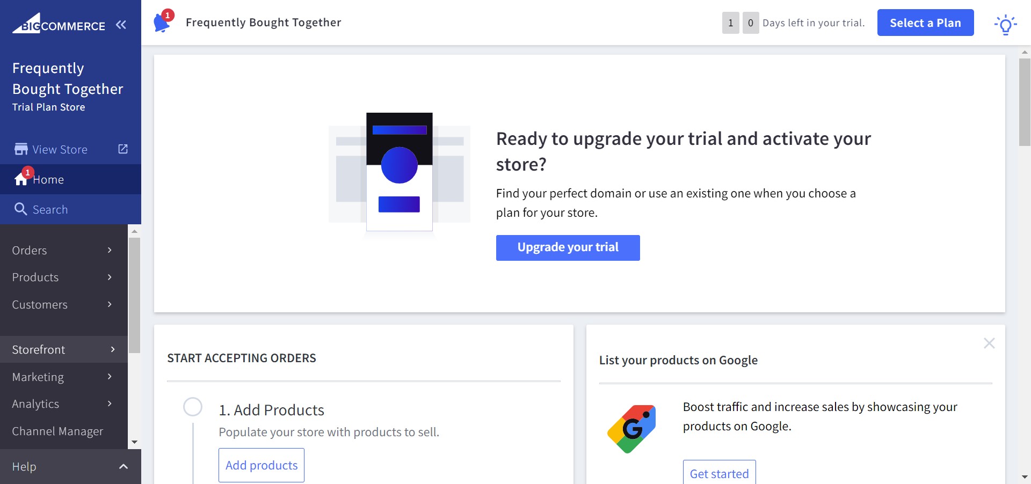The image size is (1031, 484).
Task: Click the Home house icon
Action: pos(21,179)
